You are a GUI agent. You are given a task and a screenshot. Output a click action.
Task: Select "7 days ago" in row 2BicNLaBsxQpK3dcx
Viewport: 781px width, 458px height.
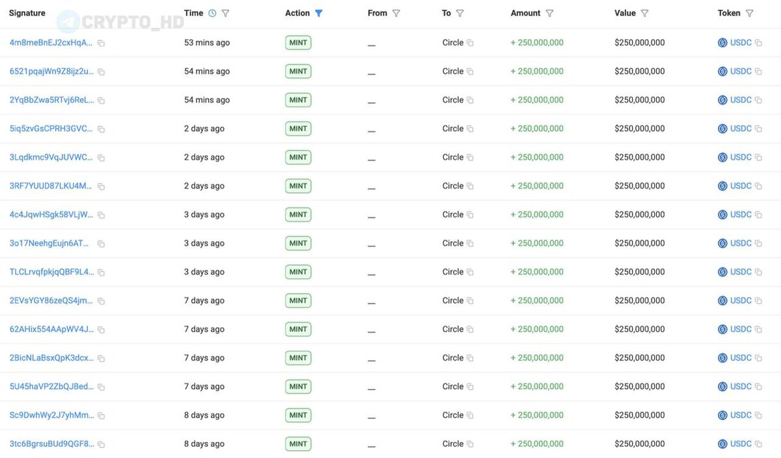[204, 358]
